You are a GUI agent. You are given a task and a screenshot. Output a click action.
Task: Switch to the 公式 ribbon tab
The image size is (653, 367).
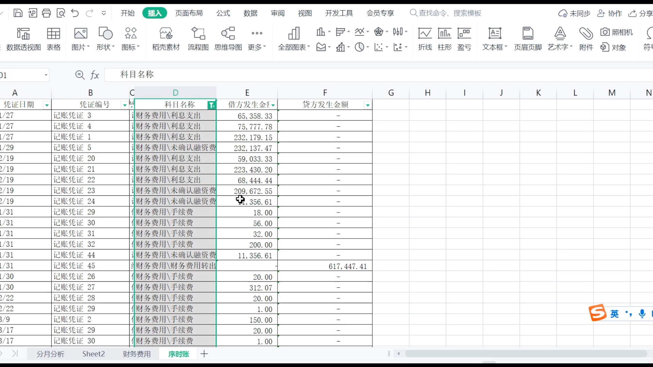223,13
